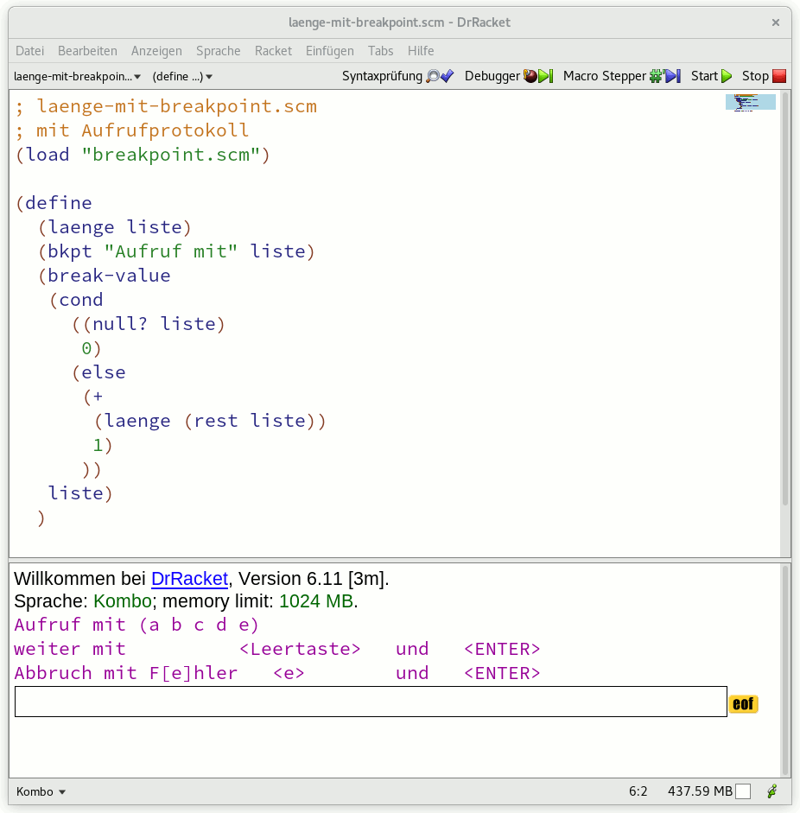This screenshot has height=813, width=800.
Task: Follow the DrRacket hyperlink in interactions
Action: (x=189, y=578)
